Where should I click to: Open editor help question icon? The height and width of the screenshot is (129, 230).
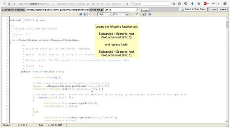point(149,14)
